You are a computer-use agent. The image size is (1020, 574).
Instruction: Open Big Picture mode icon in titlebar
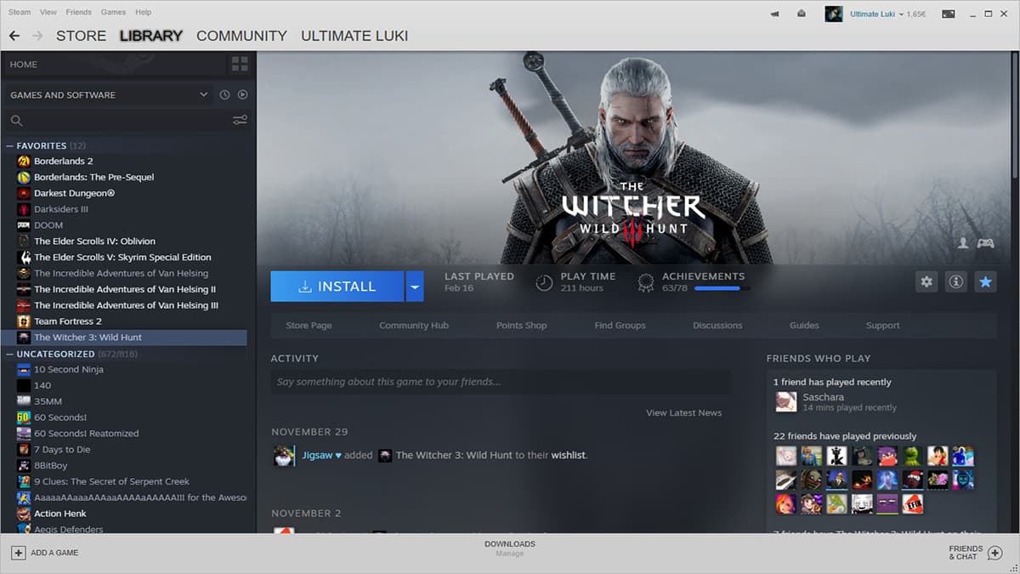pyautogui.click(x=946, y=13)
